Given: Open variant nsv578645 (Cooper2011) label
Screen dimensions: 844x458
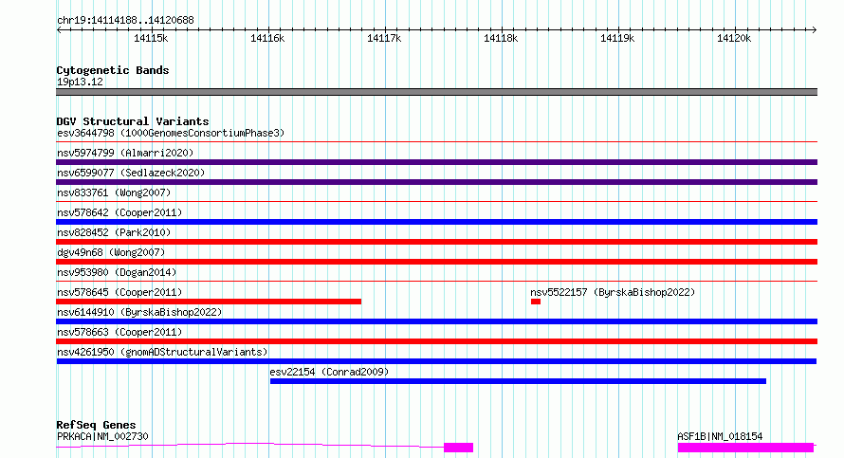Looking at the screenshot, I should (119, 292).
